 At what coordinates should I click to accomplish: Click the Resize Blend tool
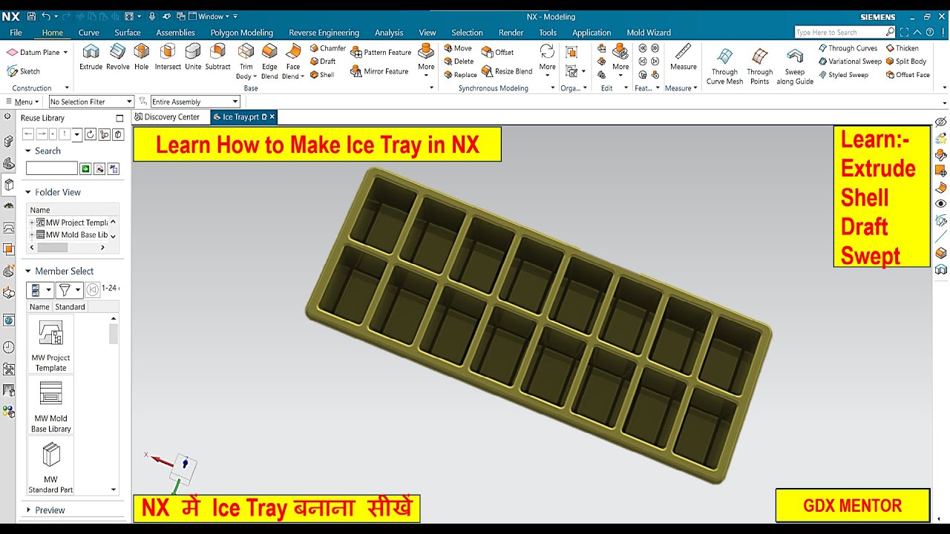click(507, 71)
